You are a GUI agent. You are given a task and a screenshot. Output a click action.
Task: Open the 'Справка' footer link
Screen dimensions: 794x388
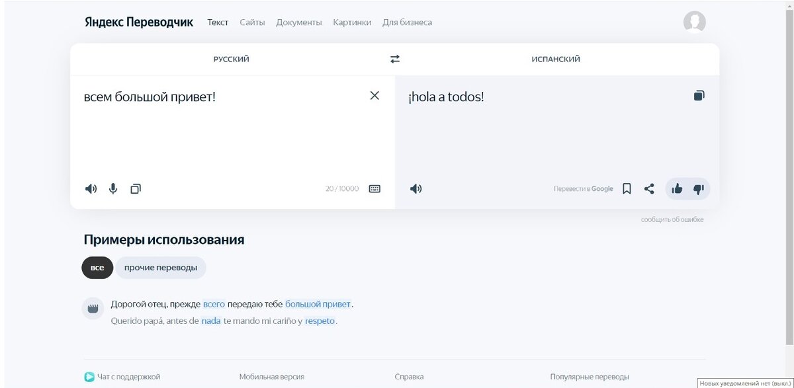pyautogui.click(x=409, y=377)
